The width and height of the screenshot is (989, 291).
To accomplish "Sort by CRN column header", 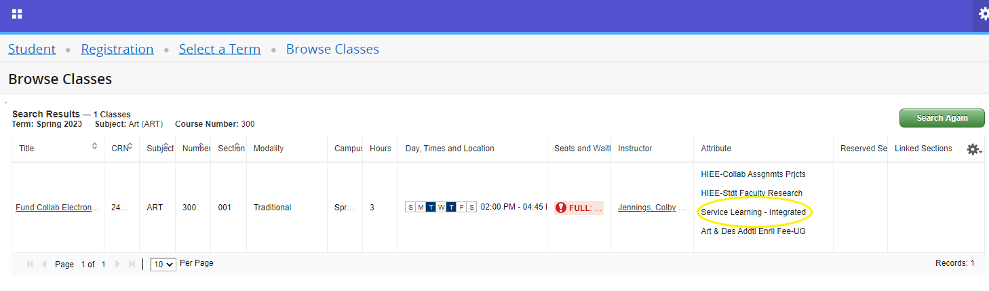I will click(x=119, y=149).
